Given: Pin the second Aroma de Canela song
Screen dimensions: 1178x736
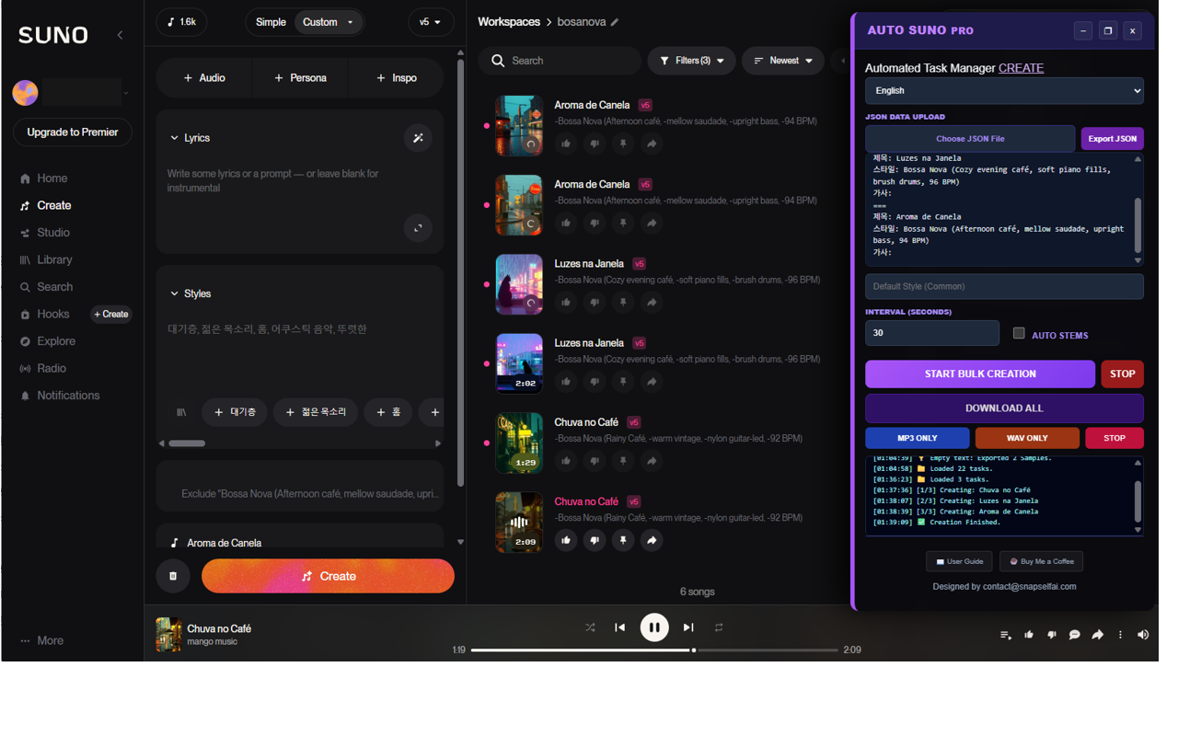Looking at the screenshot, I should (x=623, y=223).
